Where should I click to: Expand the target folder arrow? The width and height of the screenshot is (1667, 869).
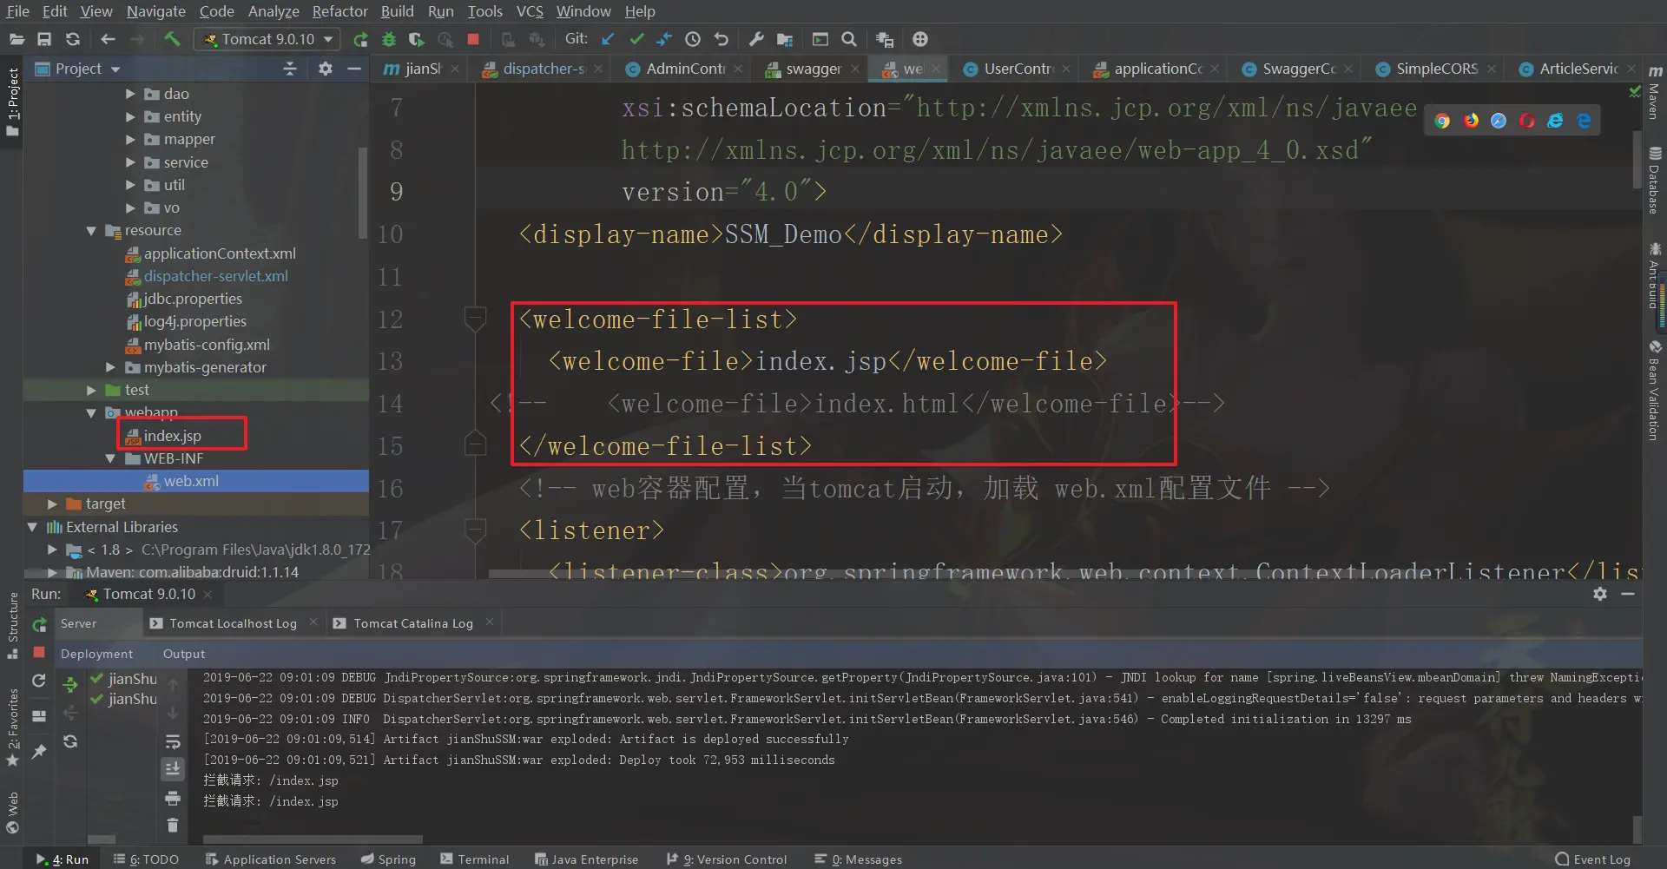click(52, 504)
